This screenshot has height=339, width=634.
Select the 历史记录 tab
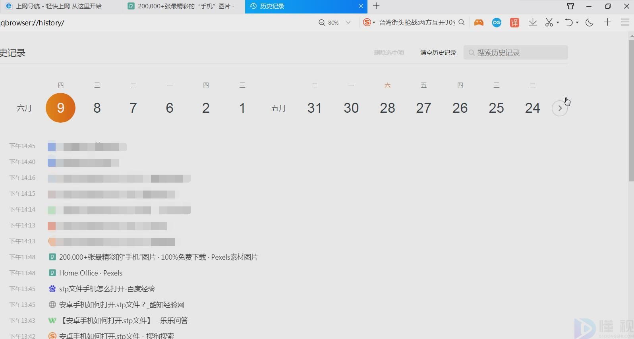[x=306, y=6]
